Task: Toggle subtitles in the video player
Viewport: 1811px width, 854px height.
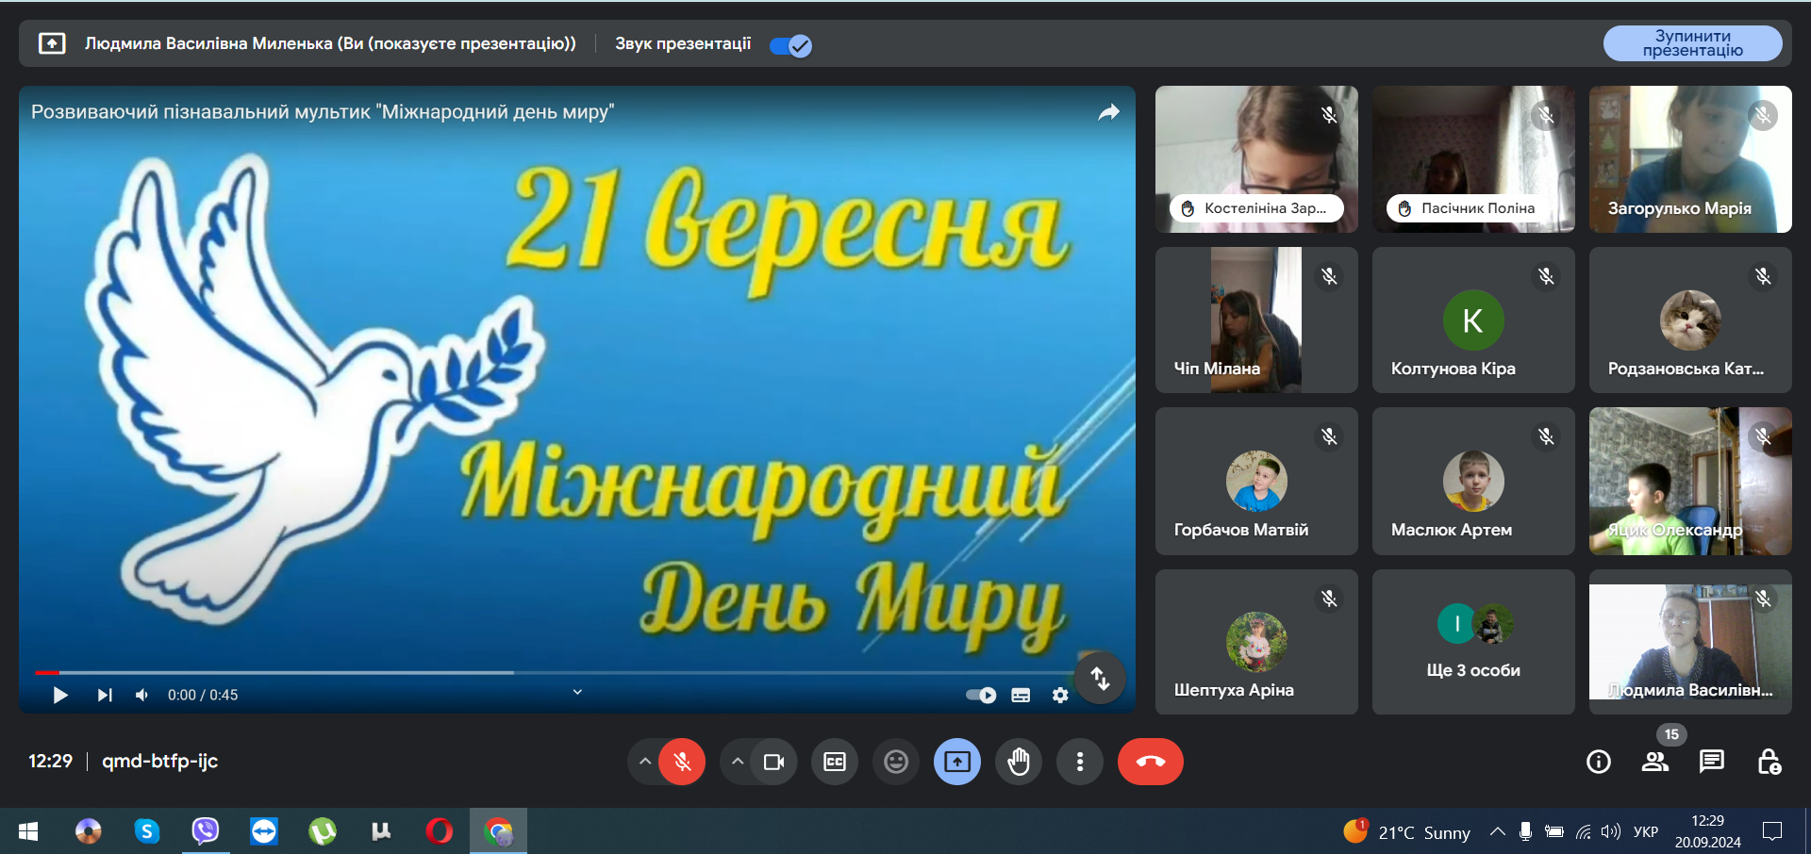Action: (1021, 695)
